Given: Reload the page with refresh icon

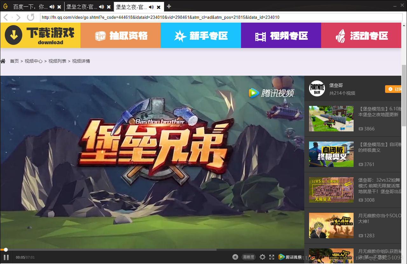Looking at the screenshot, I should (x=31, y=17).
